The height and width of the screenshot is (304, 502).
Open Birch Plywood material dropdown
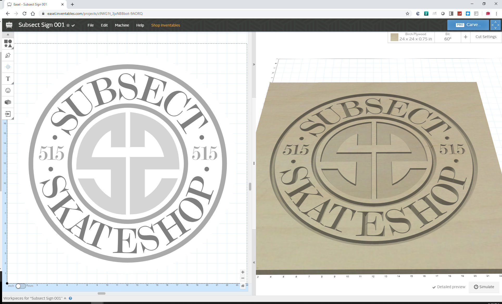411,37
